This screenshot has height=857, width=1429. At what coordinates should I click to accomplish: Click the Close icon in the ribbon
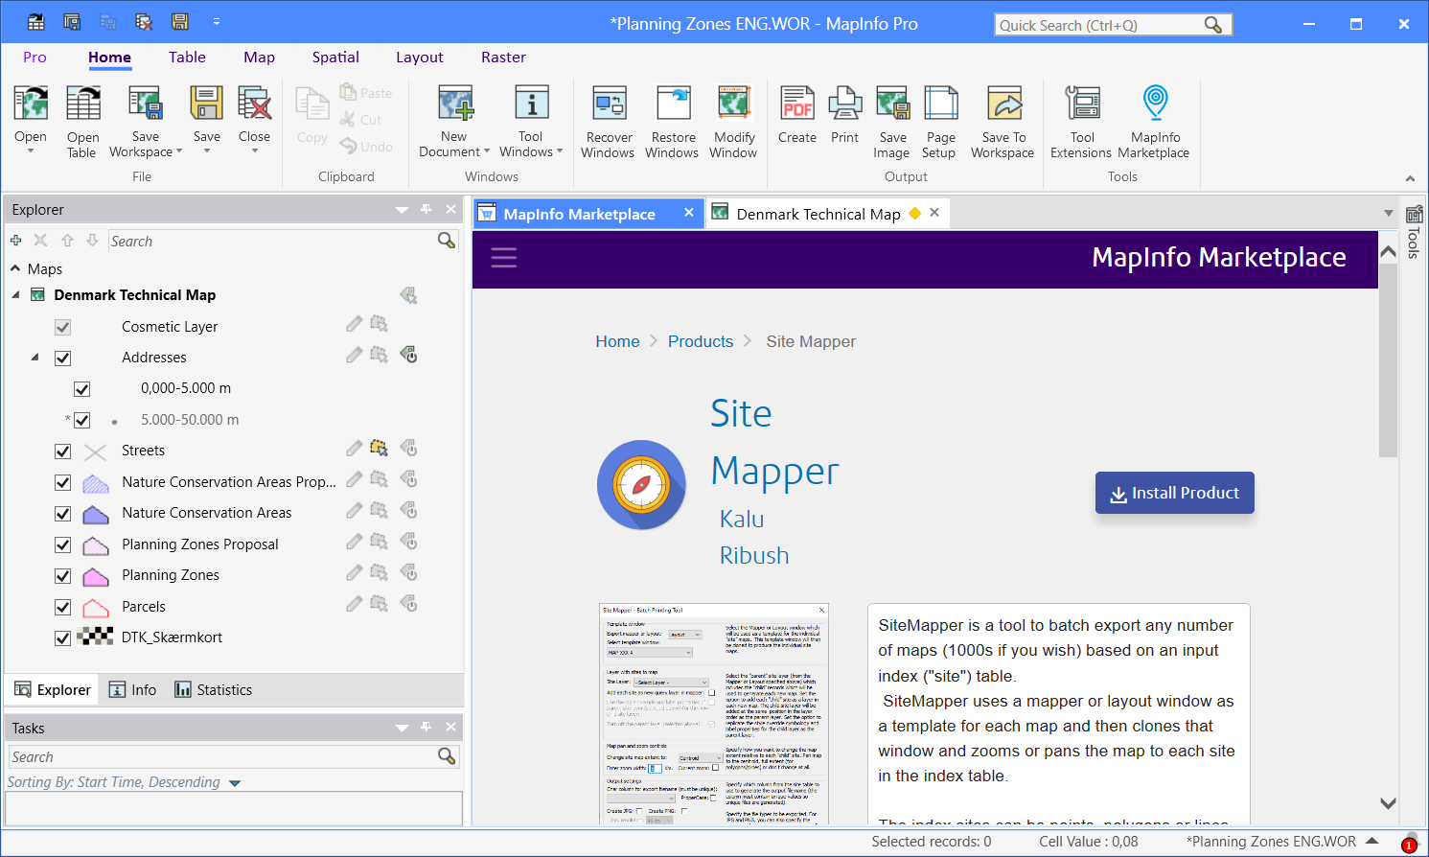(254, 104)
